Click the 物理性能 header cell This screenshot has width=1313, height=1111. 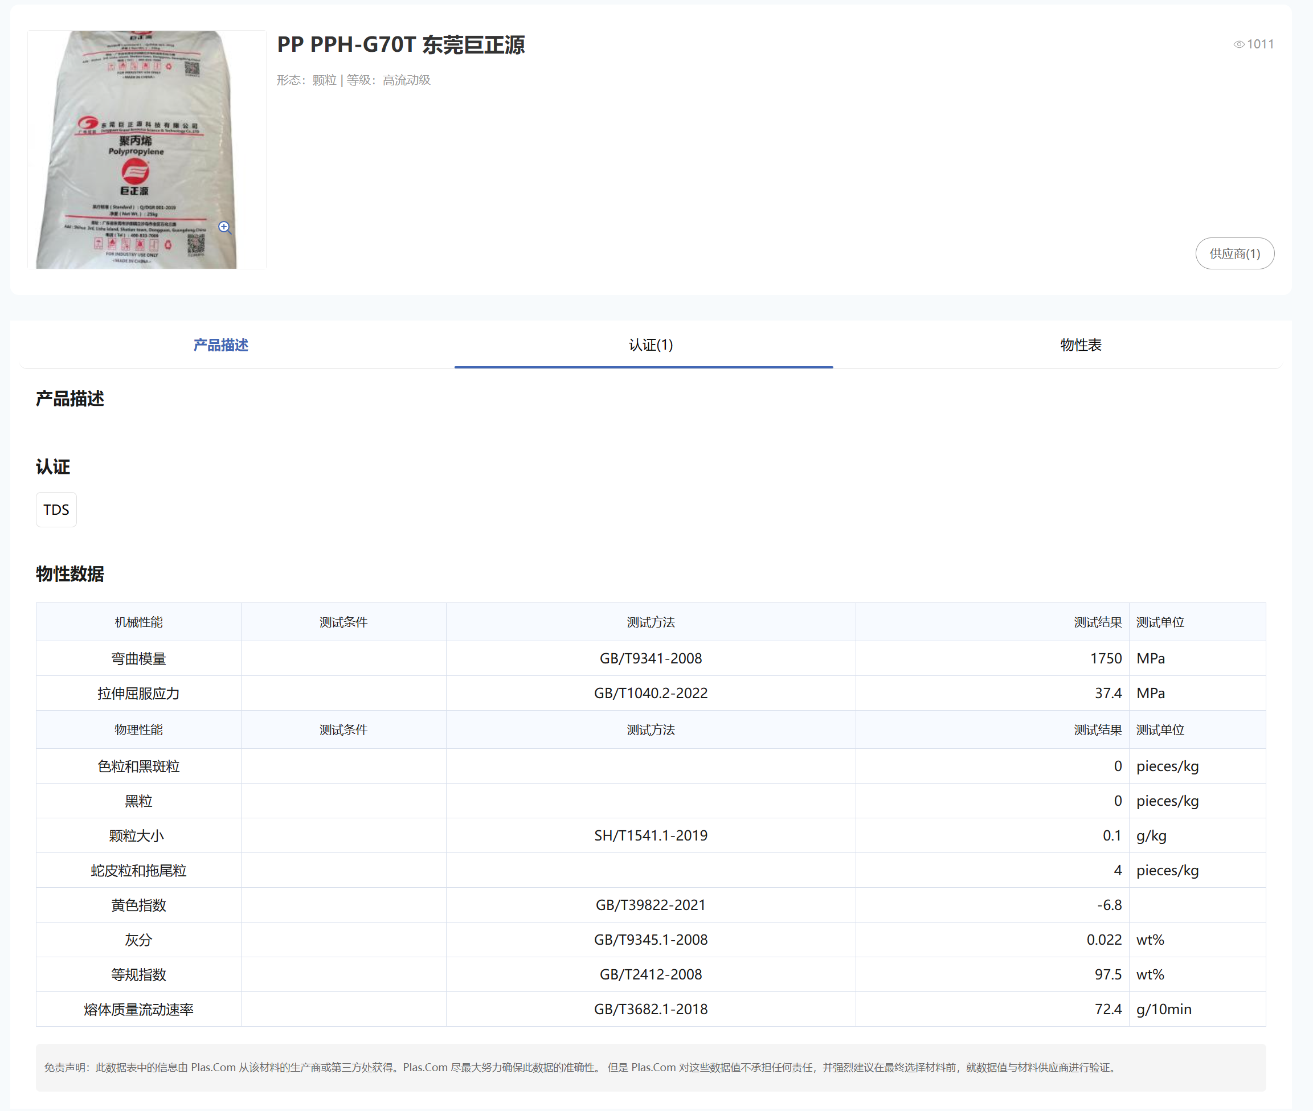click(138, 729)
